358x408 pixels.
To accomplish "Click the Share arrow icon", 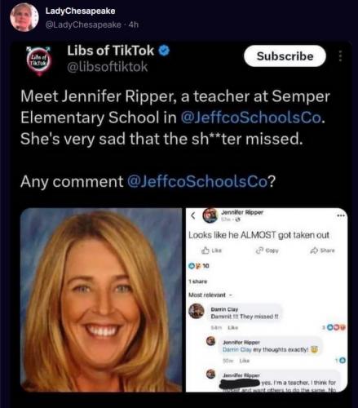I will pyautogui.click(x=314, y=251).
